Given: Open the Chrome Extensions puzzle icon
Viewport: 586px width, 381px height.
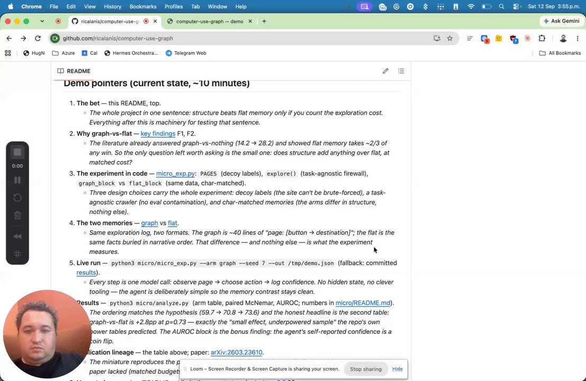Looking at the screenshot, I should click(x=542, y=38).
